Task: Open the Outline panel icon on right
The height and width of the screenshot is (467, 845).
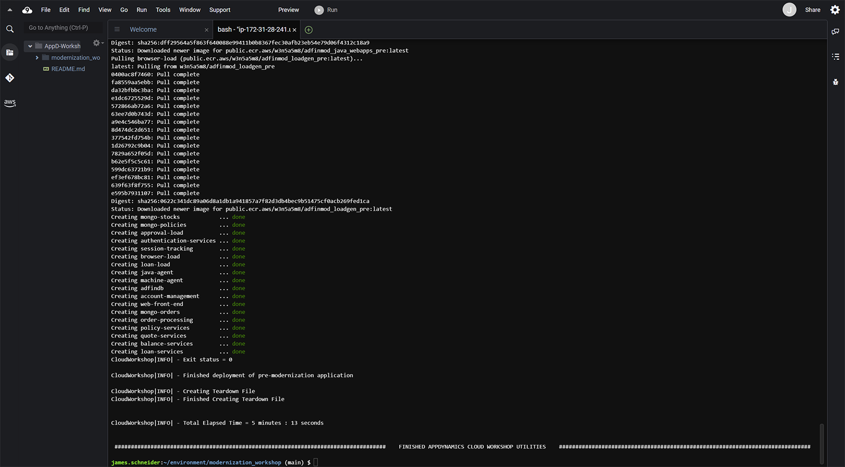Action: (836, 56)
